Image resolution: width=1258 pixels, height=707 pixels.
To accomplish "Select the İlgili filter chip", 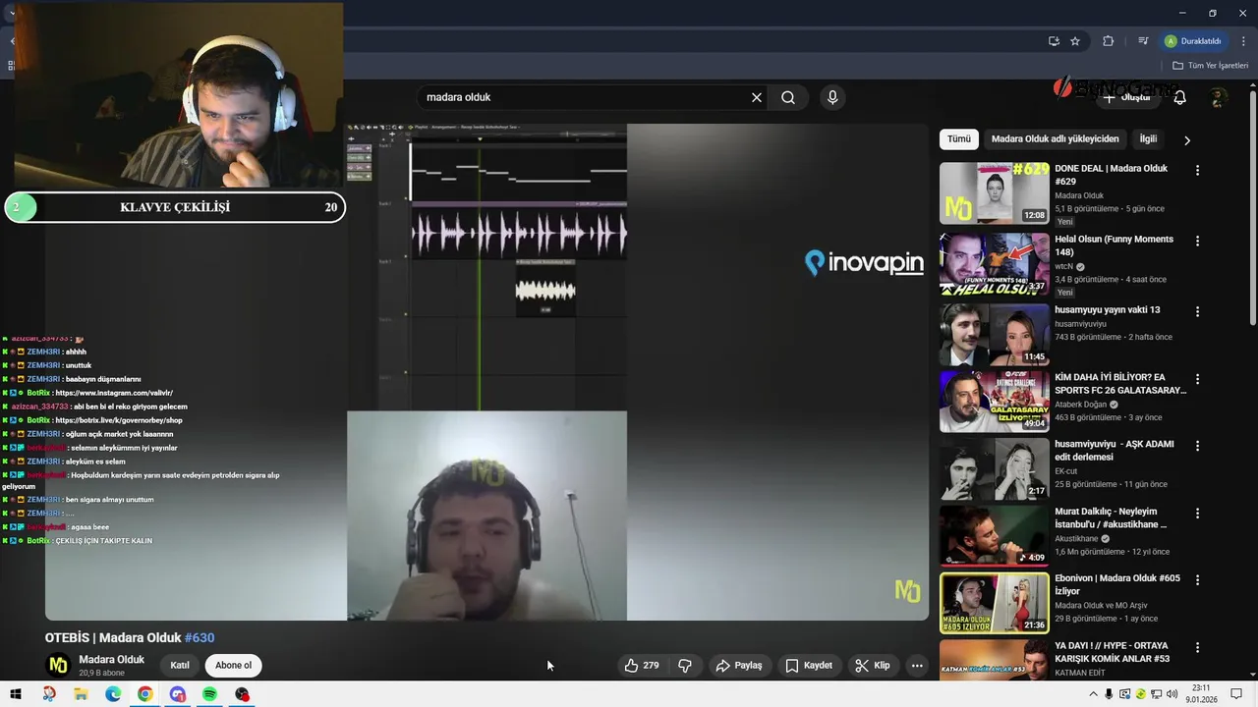I will (1148, 139).
